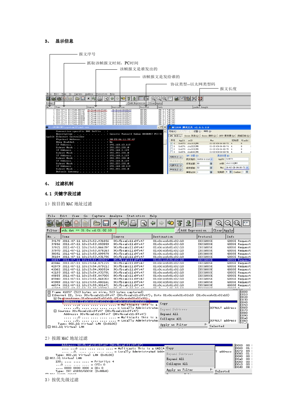This screenshot has width=297, height=420.
Task: Click the Find packet magnifier icon
Action: pyautogui.click(x=144, y=223)
